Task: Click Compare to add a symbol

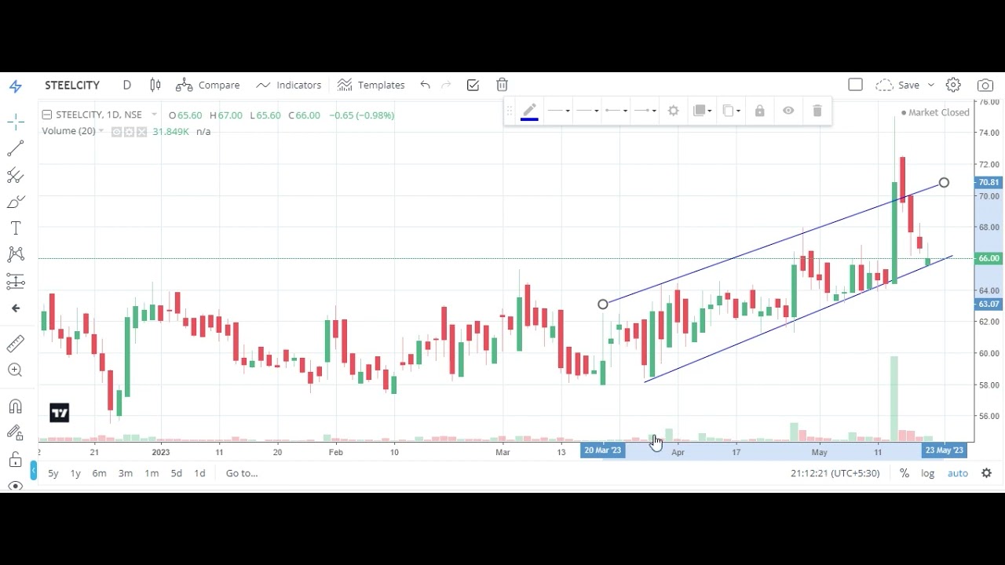Action: (x=208, y=85)
